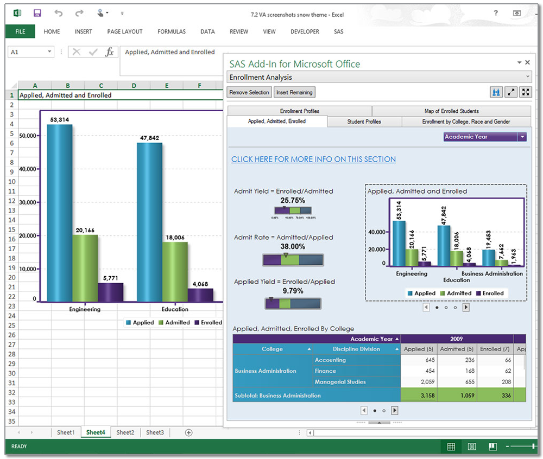The image size is (543, 459).
Task: Click the Save icon in quick access toolbar
Action: pos(37,13)
